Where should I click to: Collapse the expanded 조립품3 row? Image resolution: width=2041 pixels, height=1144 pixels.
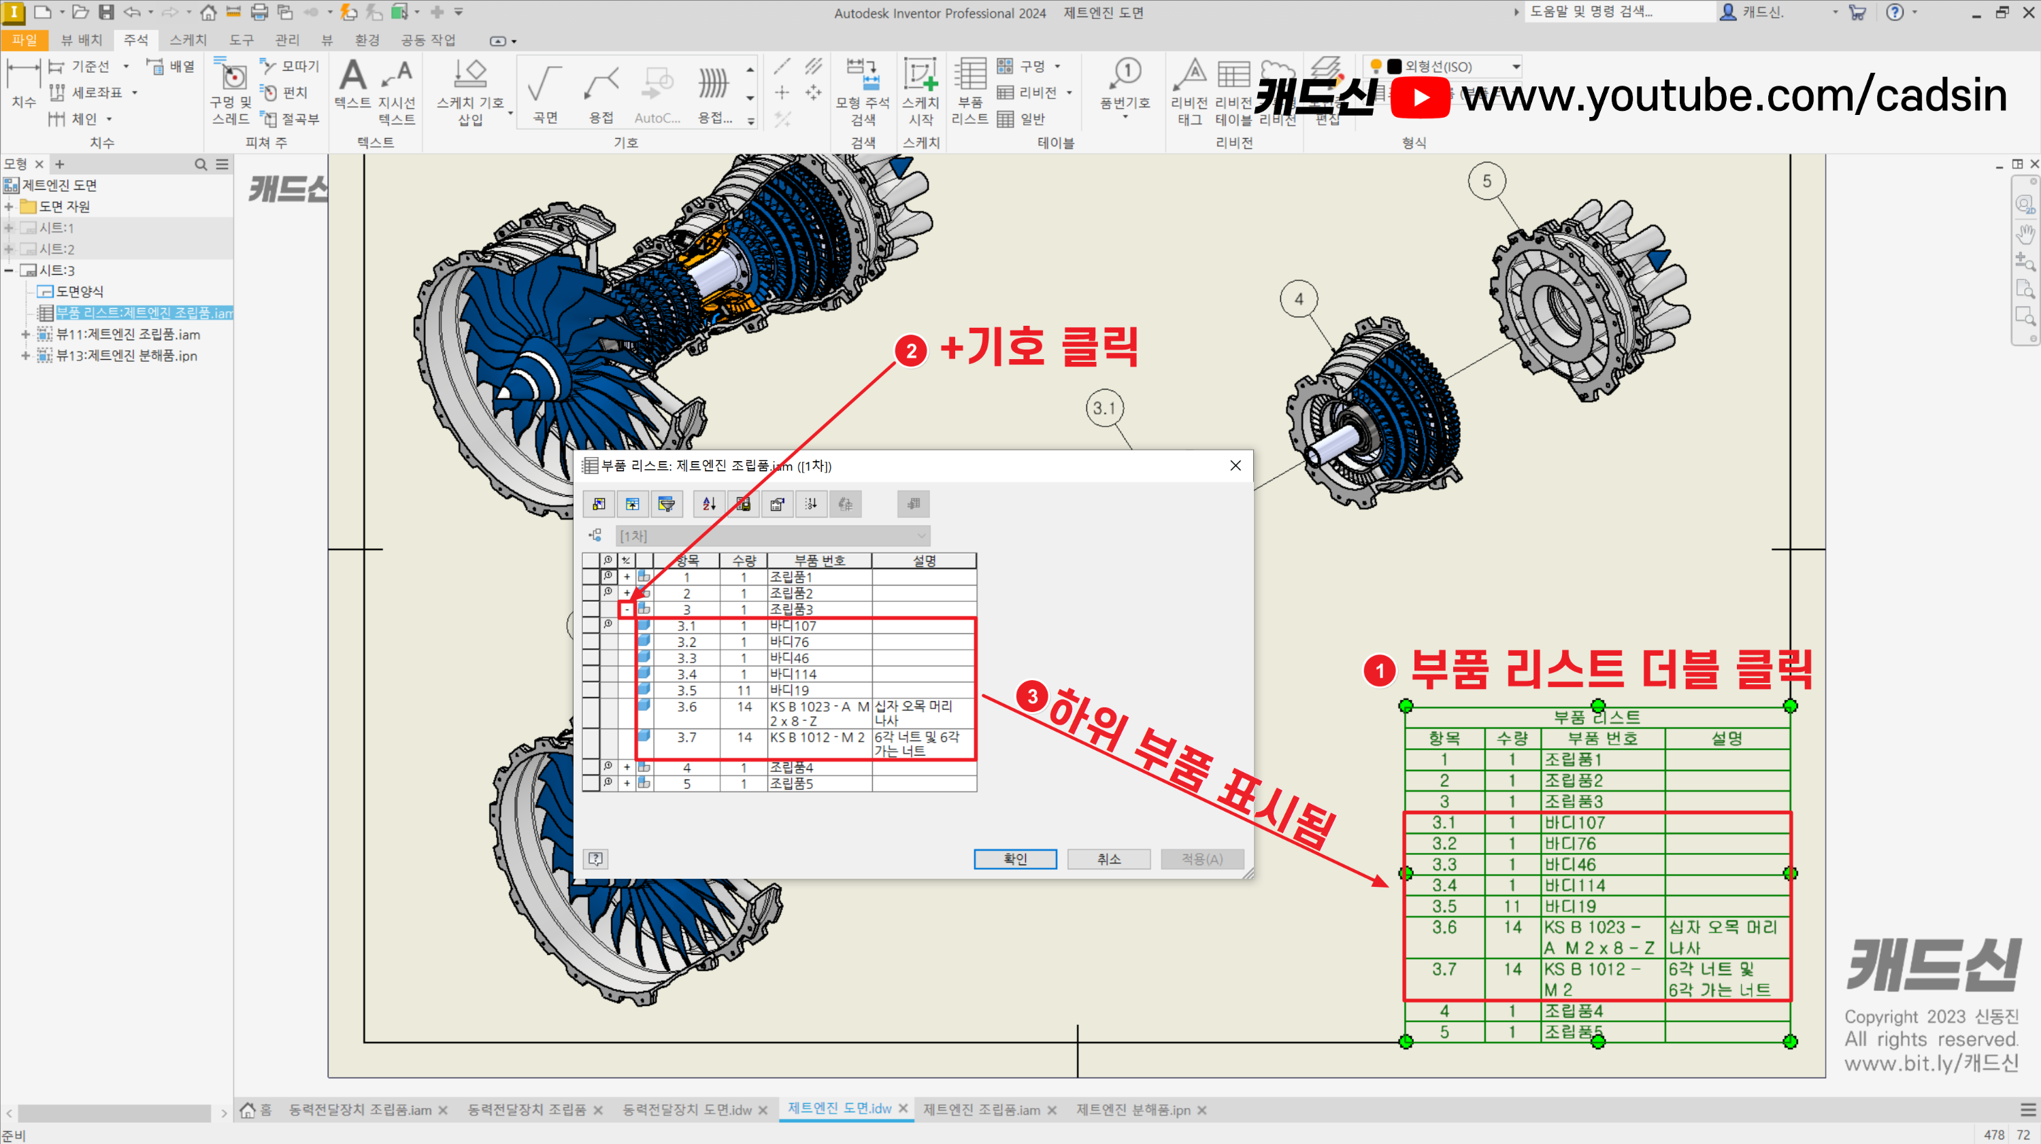pos(627,609)
